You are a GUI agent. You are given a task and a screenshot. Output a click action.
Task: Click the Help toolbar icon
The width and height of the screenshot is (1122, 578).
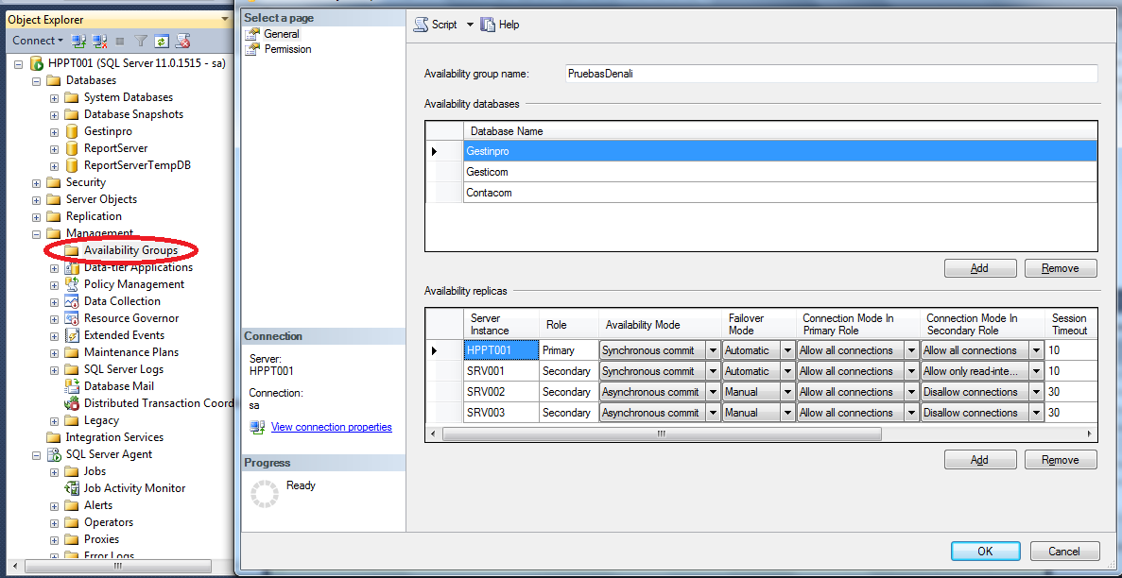tap(488, 25)
